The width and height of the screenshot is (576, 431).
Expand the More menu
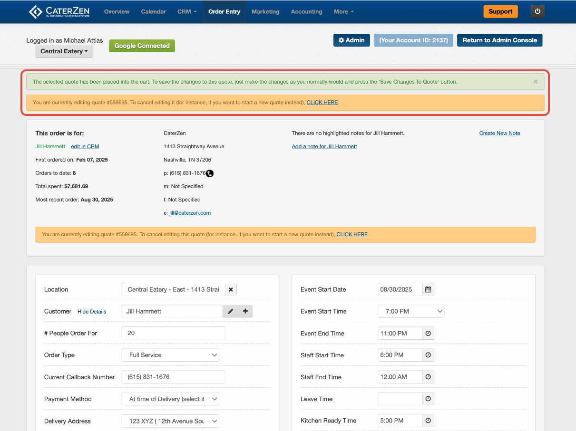coord(343,11)
